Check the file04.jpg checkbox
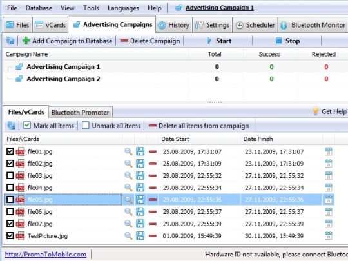 [10, 188]
